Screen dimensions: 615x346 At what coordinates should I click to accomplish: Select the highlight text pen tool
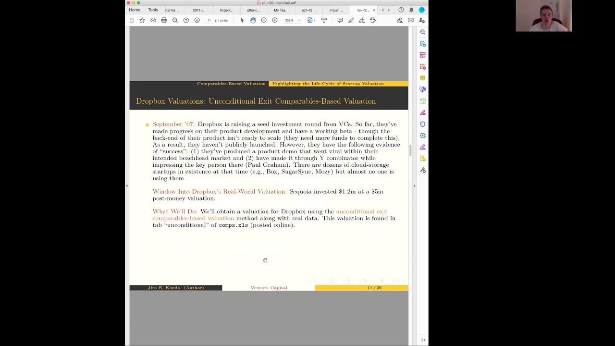point(351,20)
